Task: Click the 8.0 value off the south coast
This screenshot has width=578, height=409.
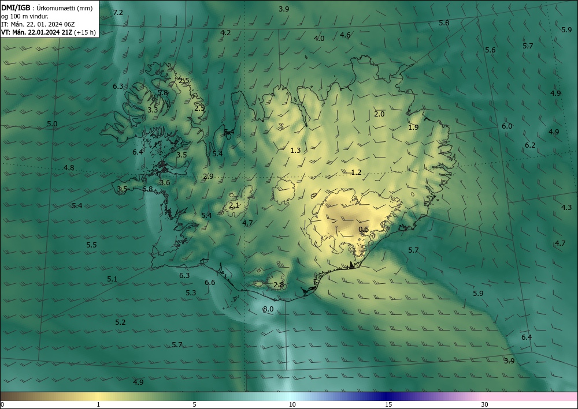Action: click(268, 309)
